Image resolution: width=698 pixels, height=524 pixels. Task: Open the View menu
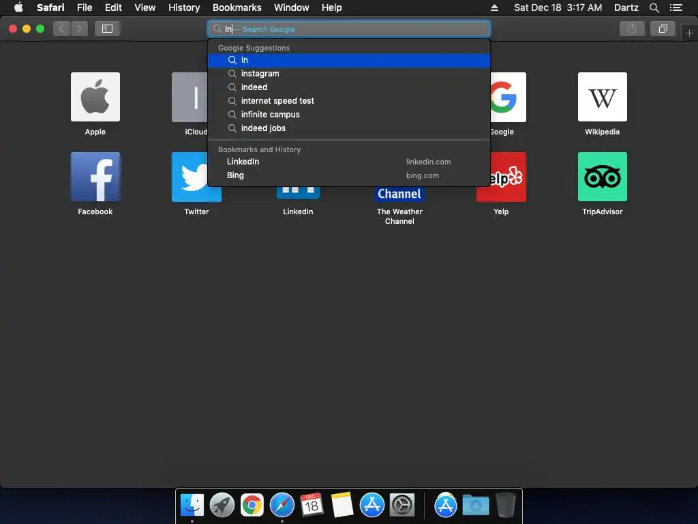(x=145, y=8)
